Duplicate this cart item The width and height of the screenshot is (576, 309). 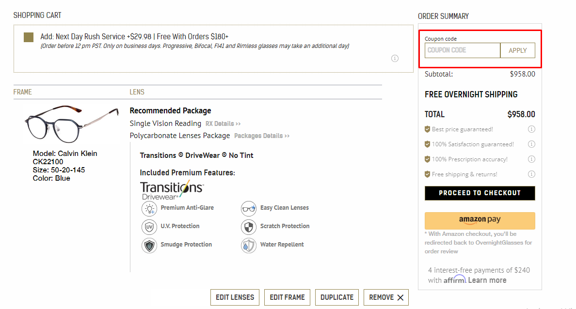pos(337,297)
